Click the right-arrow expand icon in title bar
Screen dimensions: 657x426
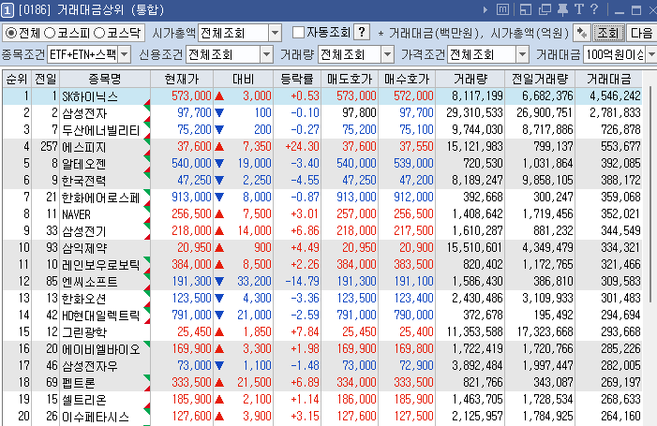[x=485, y=9]
